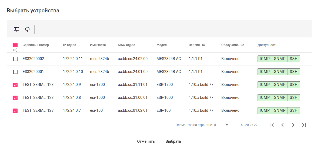The image size is (317, 150).
Task: Sort by the Модель column header
Action: [x=162, y=45]
